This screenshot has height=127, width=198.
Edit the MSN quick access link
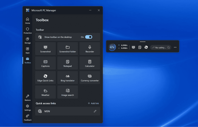click(x=95, y=111)
